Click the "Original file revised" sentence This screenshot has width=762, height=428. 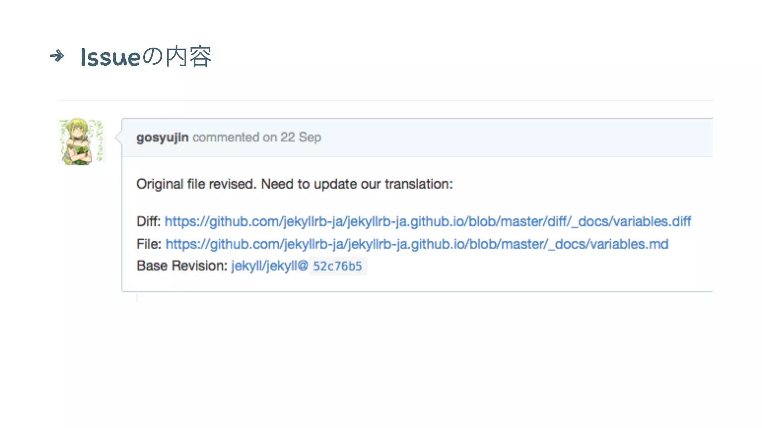coord(196,184)
